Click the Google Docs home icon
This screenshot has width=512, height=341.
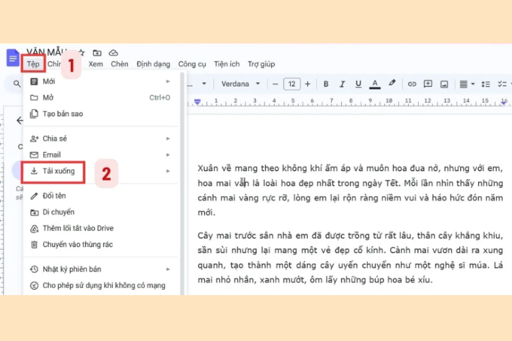tap(12, 58)
